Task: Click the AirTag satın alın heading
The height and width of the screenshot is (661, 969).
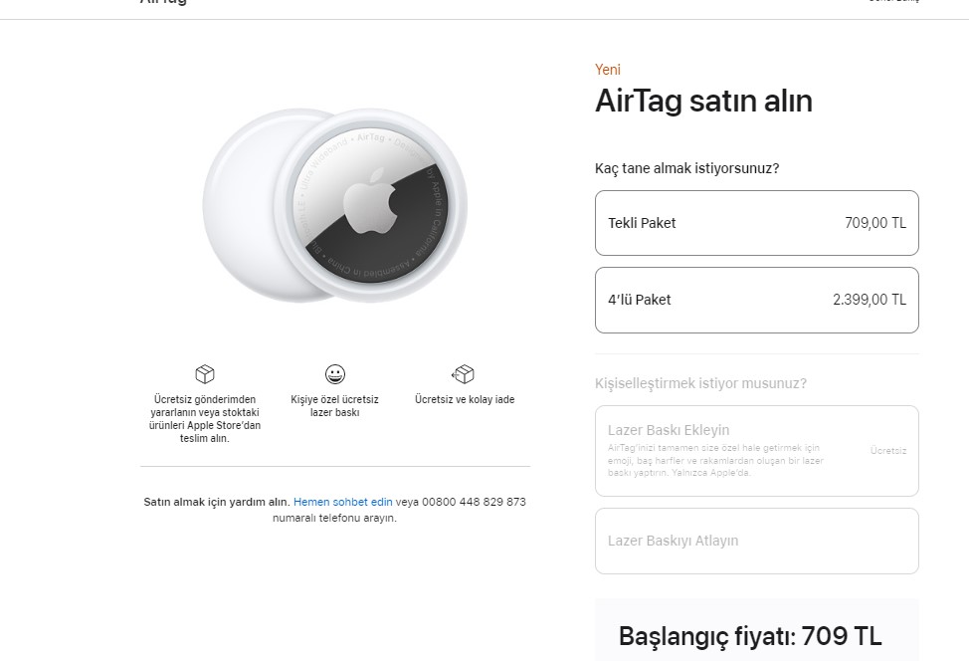Action: coord(703,101)
